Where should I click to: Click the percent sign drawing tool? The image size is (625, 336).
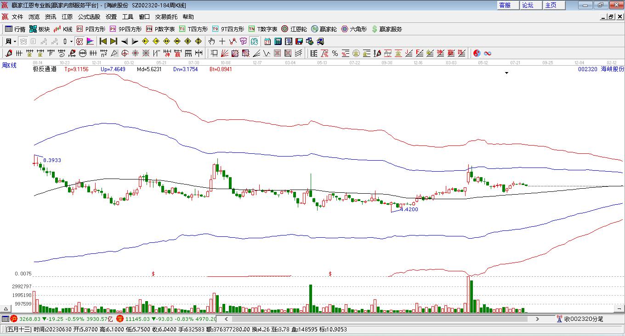pyautogui.click(x=335, y=53)
